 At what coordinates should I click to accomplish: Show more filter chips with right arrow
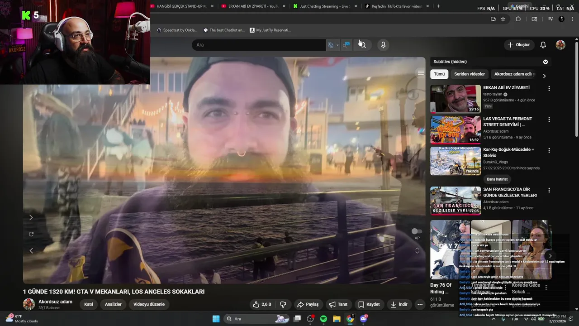coord(544,76)
